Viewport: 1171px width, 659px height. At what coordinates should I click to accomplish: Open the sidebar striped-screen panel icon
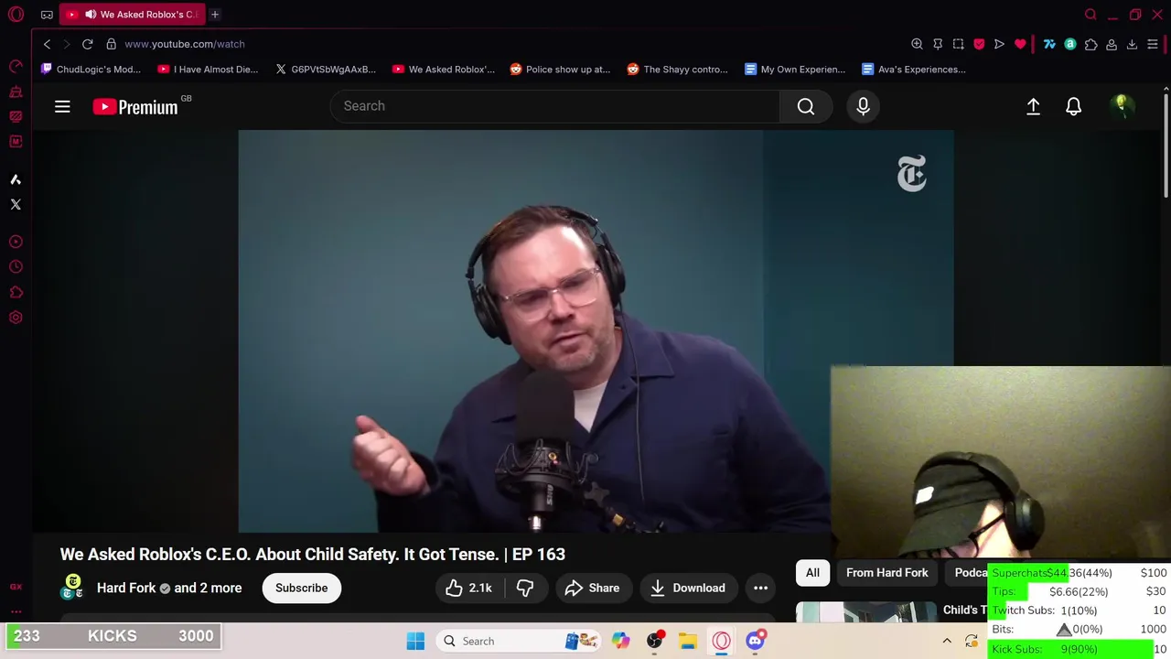tap(16, 116)
